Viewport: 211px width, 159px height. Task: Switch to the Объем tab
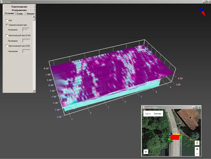[30, 14]
